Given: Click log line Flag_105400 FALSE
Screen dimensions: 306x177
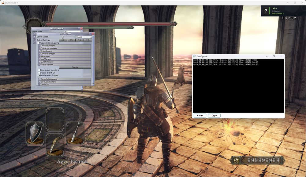Looking at the screenshot, I should [226, 62].
